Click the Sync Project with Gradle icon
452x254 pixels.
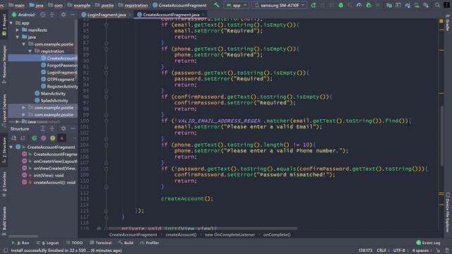click(x=408, y=5)
